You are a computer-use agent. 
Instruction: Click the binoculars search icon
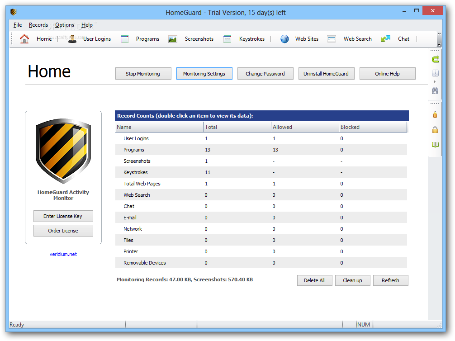tap(435, 90)
